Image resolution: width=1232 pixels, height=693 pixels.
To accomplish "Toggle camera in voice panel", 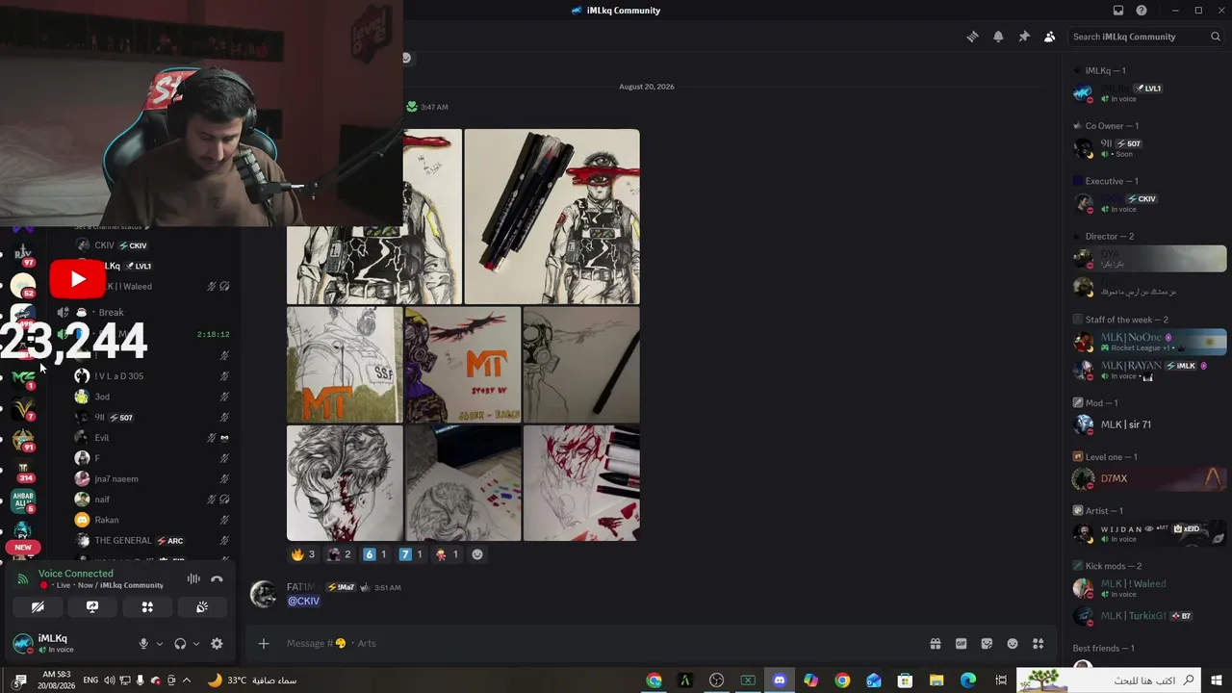I will click(x=38, y=607).
